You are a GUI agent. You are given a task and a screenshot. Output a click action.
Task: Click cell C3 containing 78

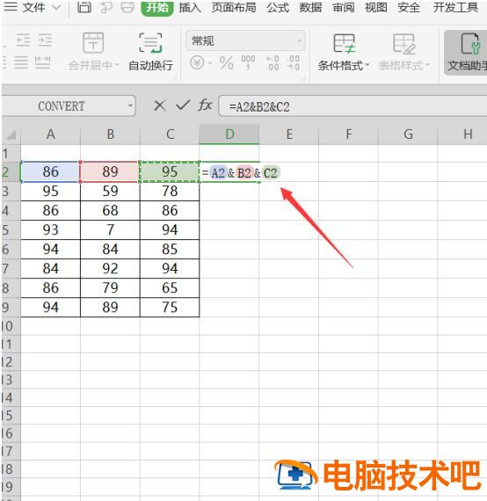170,192
